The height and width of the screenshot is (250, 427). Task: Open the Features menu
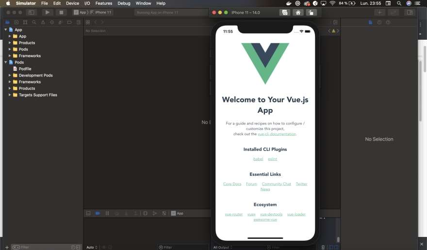[x=104, y=3]
